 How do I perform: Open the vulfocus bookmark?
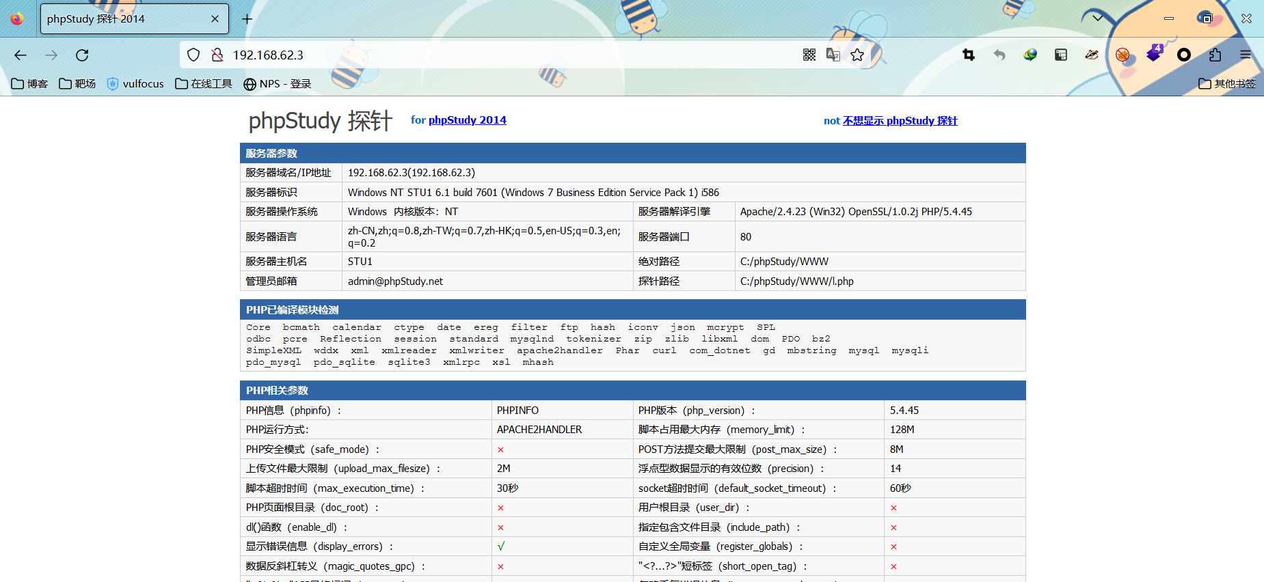pyautogui.click(x=135, y=84)
